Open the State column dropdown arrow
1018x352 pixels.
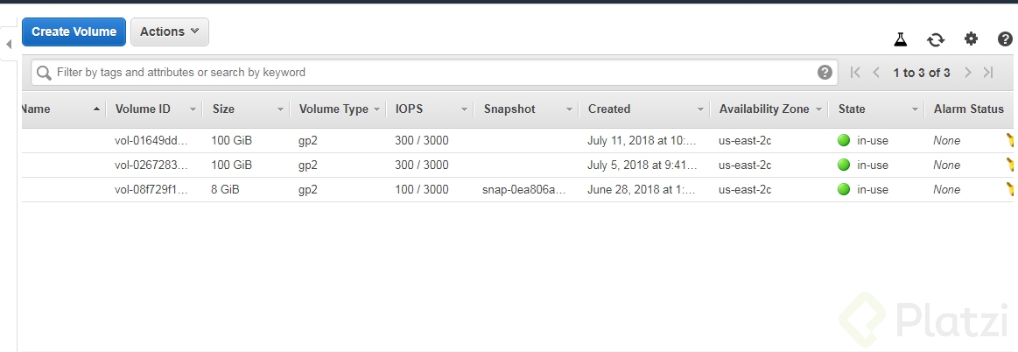click(x=915, y=109)
